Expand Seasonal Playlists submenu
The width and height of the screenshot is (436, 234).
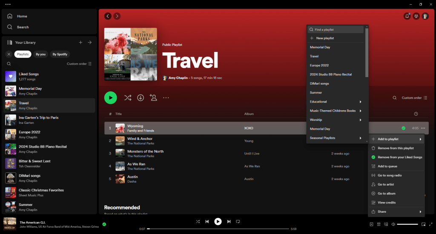pos(336,138)
